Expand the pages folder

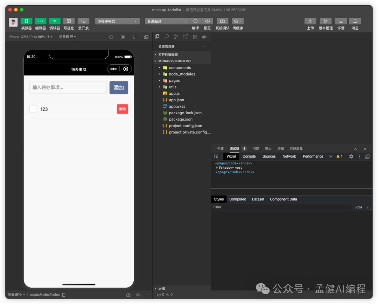click(182, 81)
